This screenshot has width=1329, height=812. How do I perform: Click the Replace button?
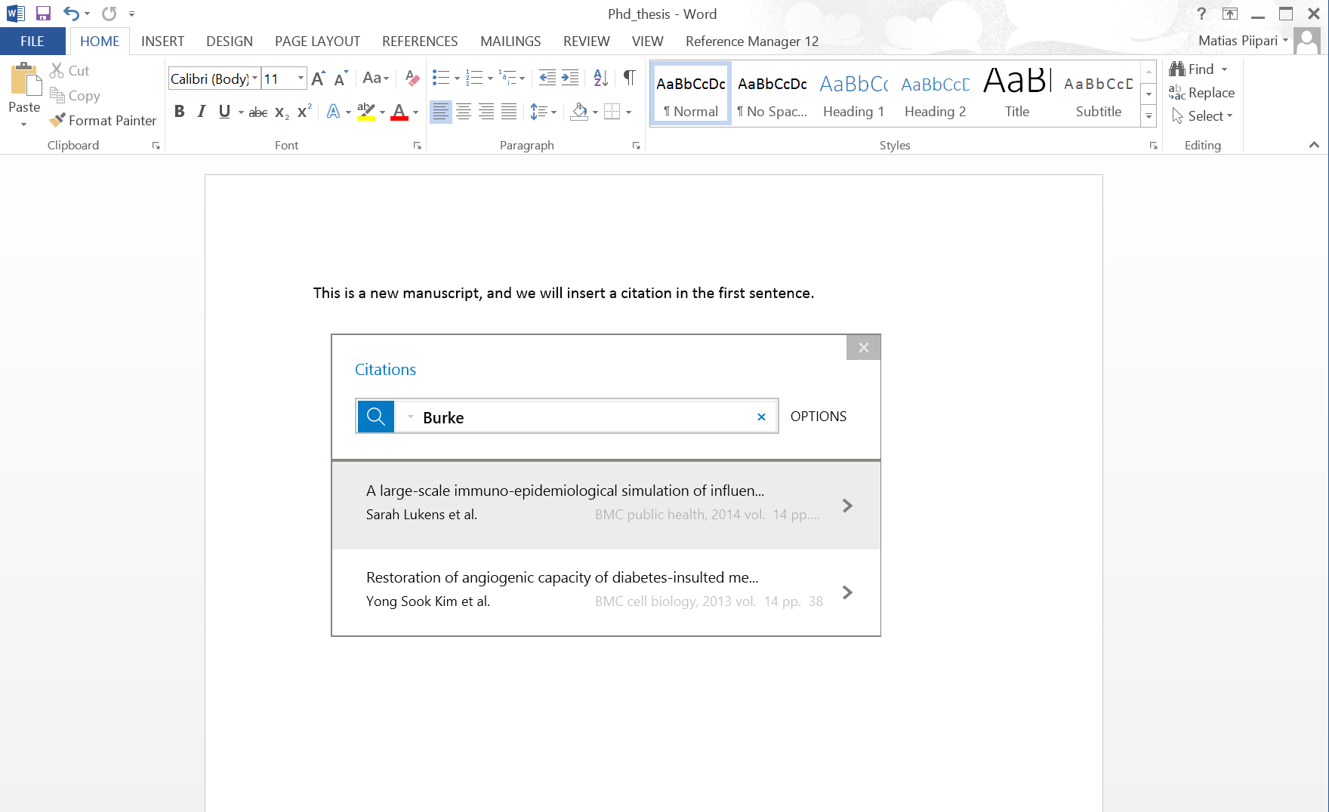pos(1202,92)
